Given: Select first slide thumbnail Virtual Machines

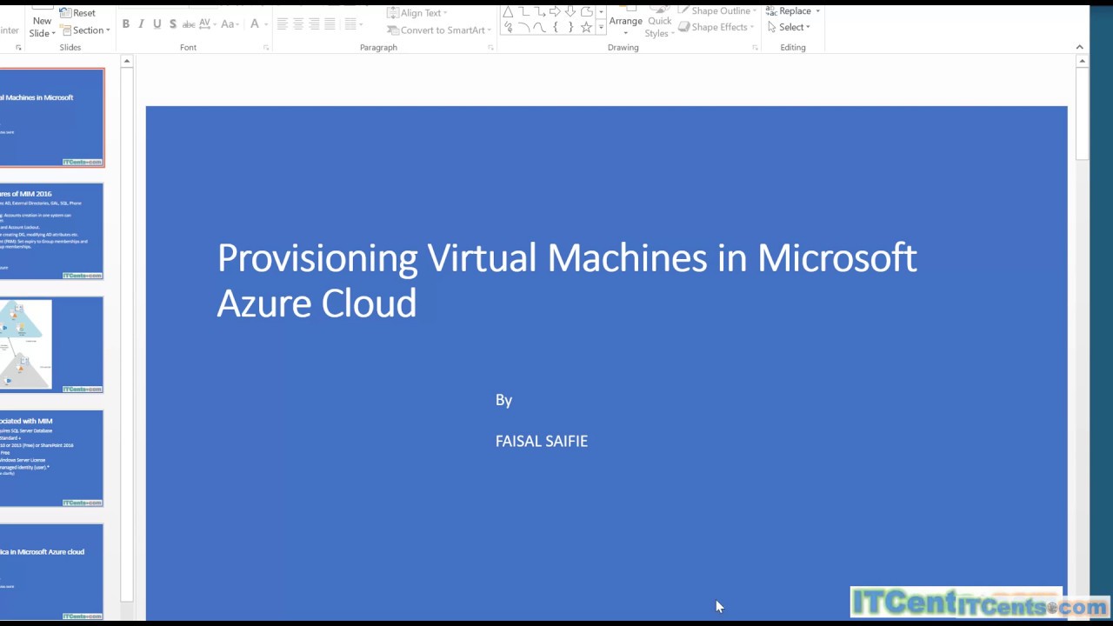Looking at the screenshot, I should click(x=51, y=117).
